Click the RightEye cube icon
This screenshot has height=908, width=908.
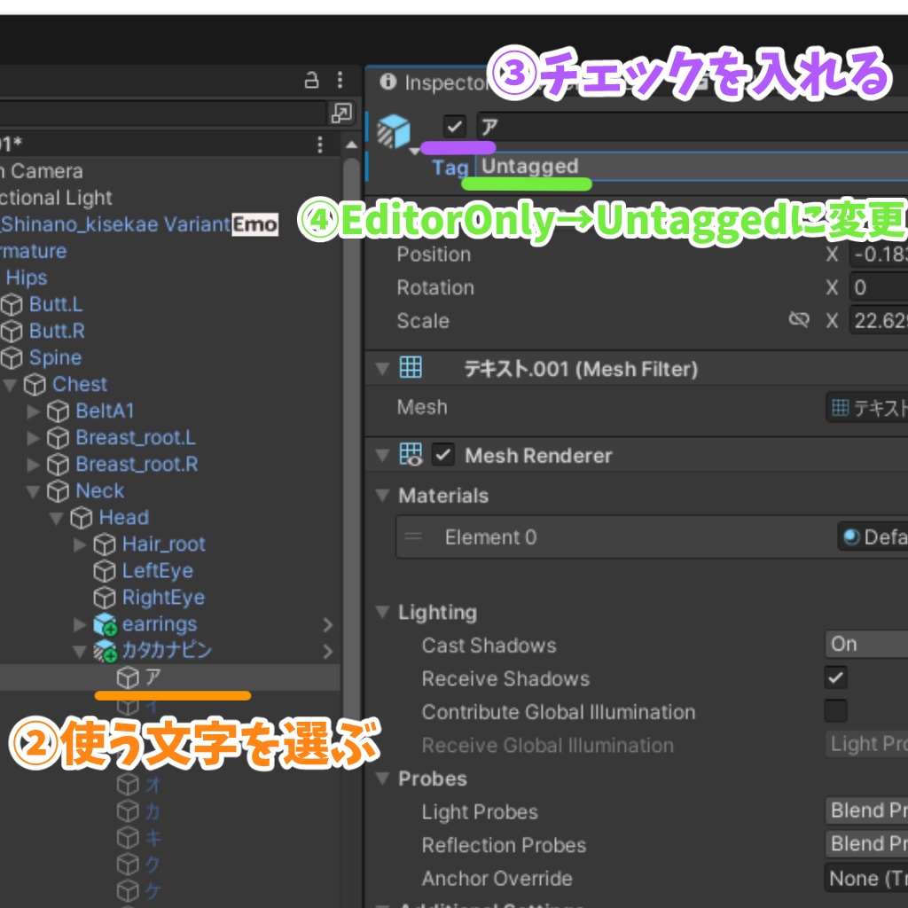pyautogui.click(x=105, y=598)
